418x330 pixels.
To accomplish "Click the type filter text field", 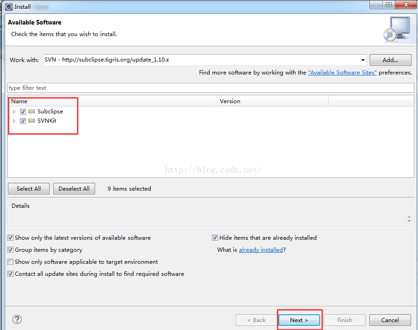I will [x=211, y=88].
